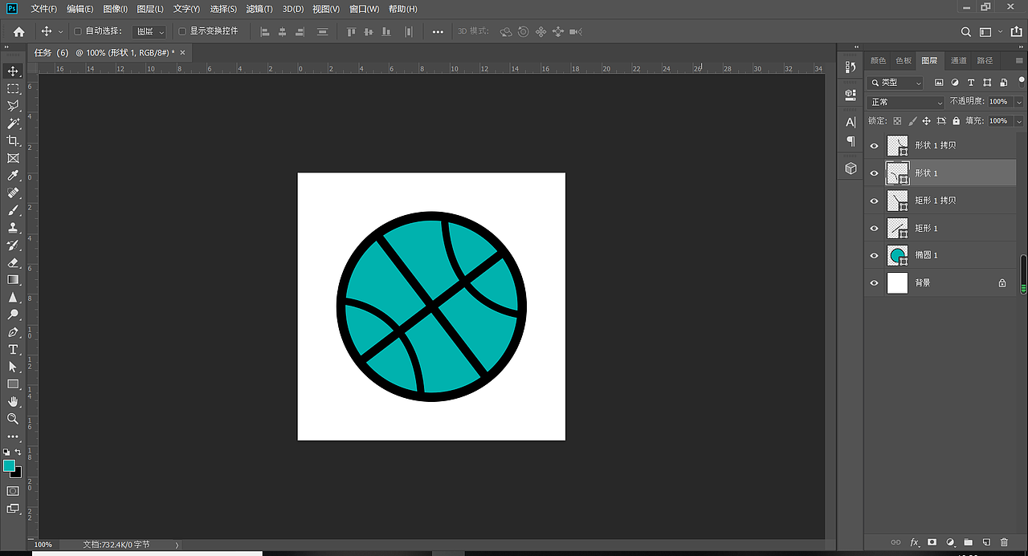Select the Dodge tool
The image size is (1028, 556).
point(13,315)
